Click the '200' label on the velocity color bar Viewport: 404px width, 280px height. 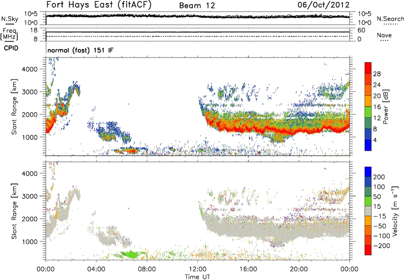(379, 177)
